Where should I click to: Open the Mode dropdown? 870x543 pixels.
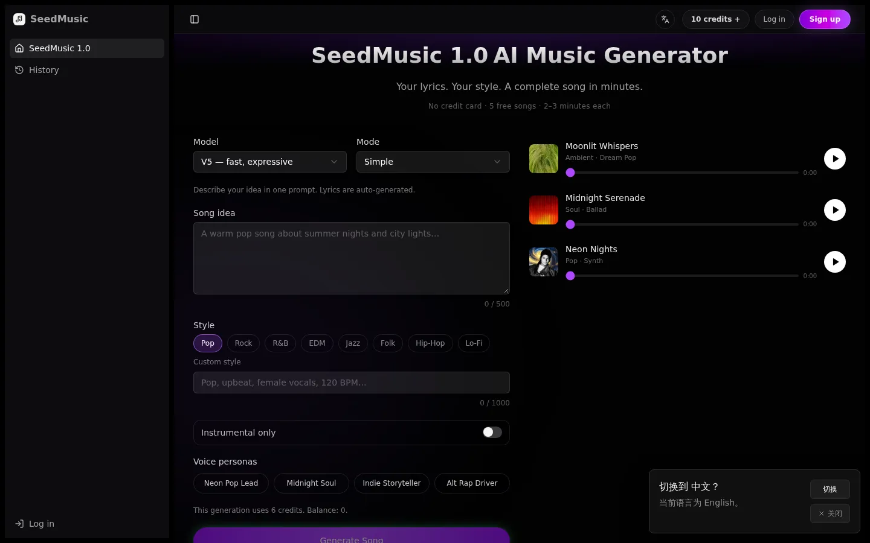coord(433,162)
